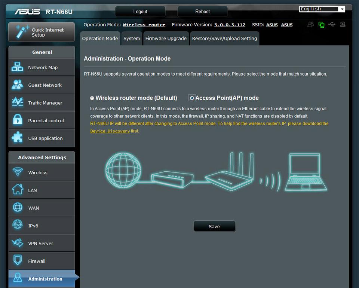Open WAN settings menu item
The width and height of the screenshot is (359, 288).
42,208
